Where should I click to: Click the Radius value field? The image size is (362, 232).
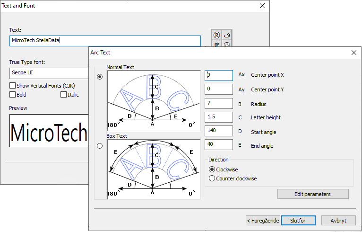coord(219,103)
